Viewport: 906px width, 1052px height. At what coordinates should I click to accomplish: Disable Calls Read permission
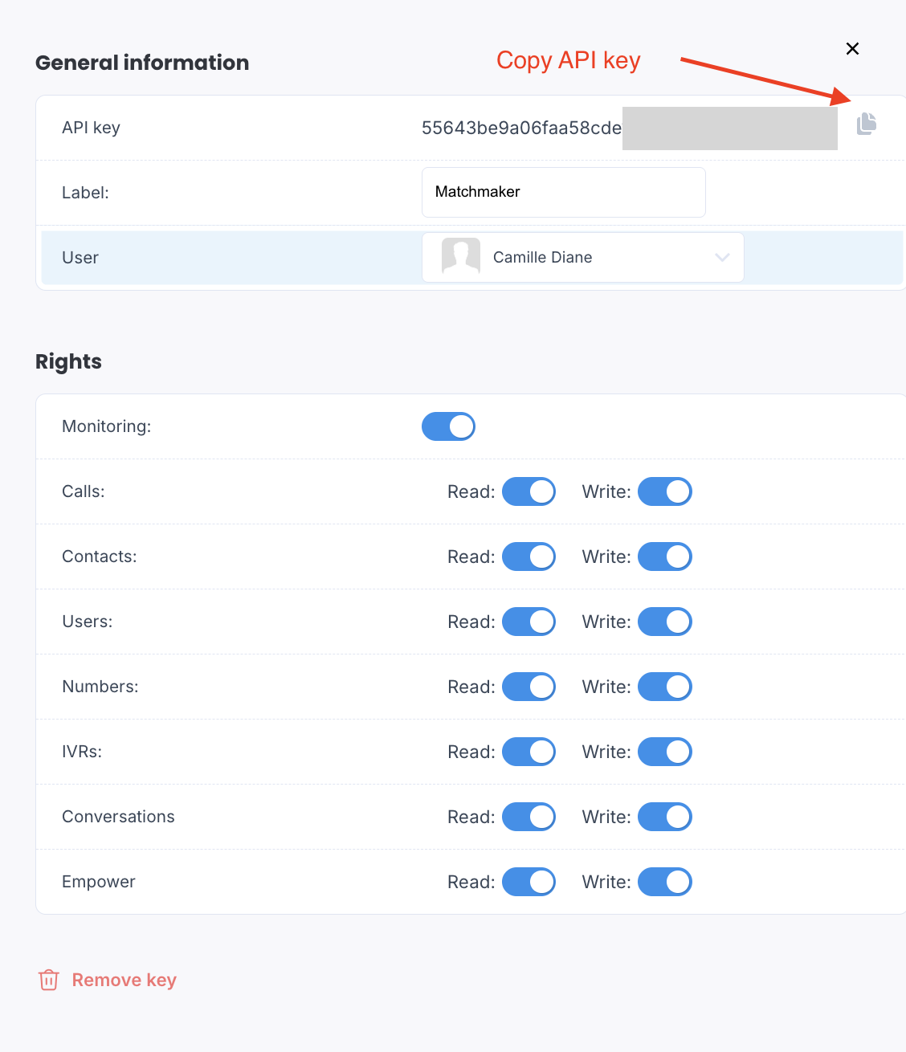528,491
